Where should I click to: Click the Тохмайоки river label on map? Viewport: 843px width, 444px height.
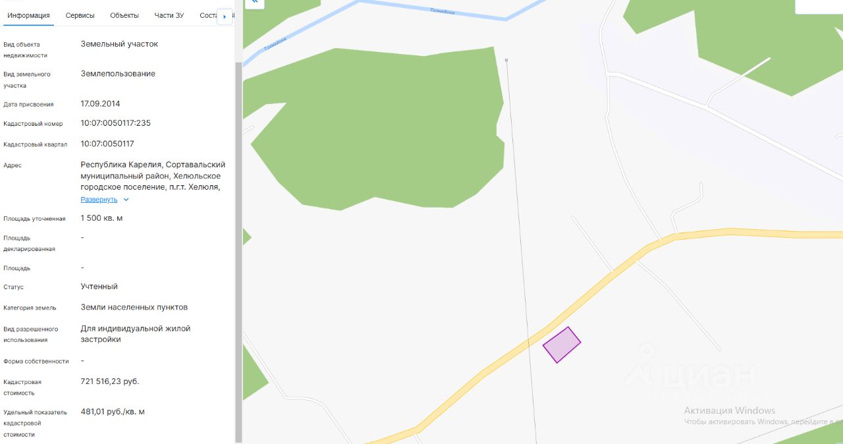point(442,11)
